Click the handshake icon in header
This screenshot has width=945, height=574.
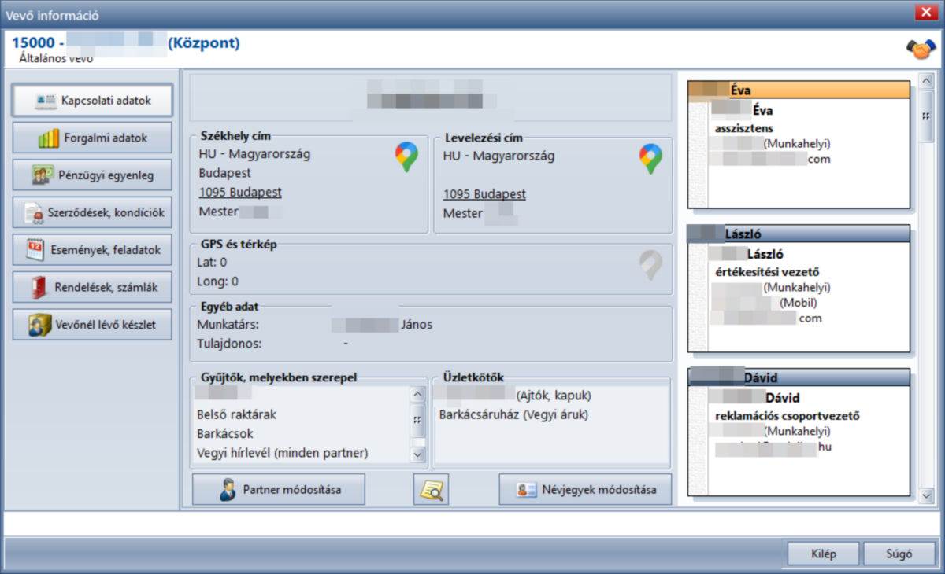click(x=920, y=50)
